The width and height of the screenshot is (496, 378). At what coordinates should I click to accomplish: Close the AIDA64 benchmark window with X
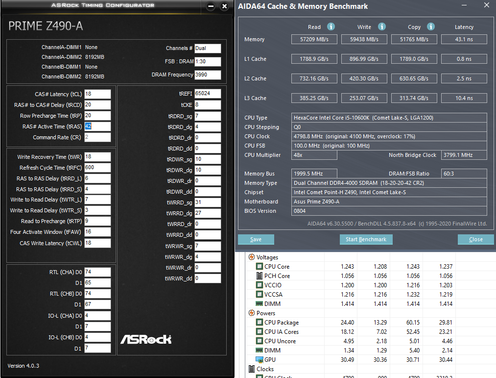coord(487,5)
